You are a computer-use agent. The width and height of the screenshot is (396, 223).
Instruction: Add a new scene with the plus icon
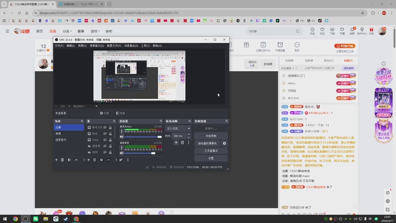56,160
